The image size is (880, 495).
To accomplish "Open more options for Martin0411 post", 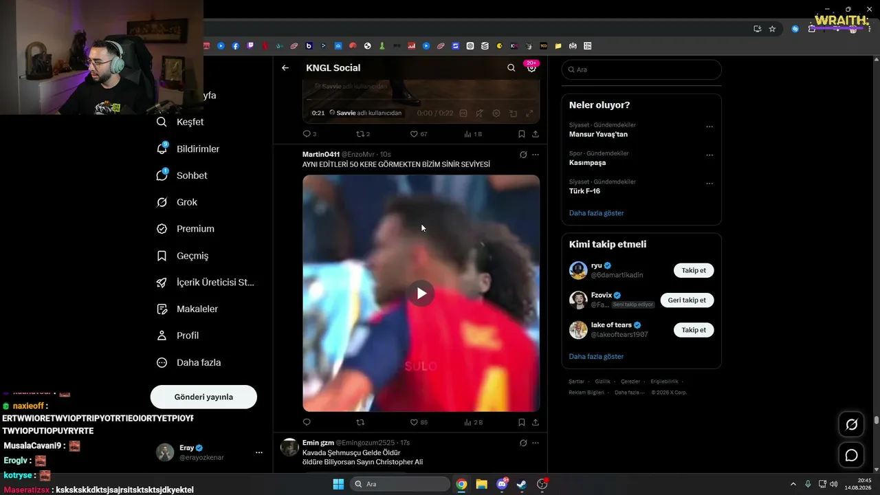I will [x=536, y=155].
